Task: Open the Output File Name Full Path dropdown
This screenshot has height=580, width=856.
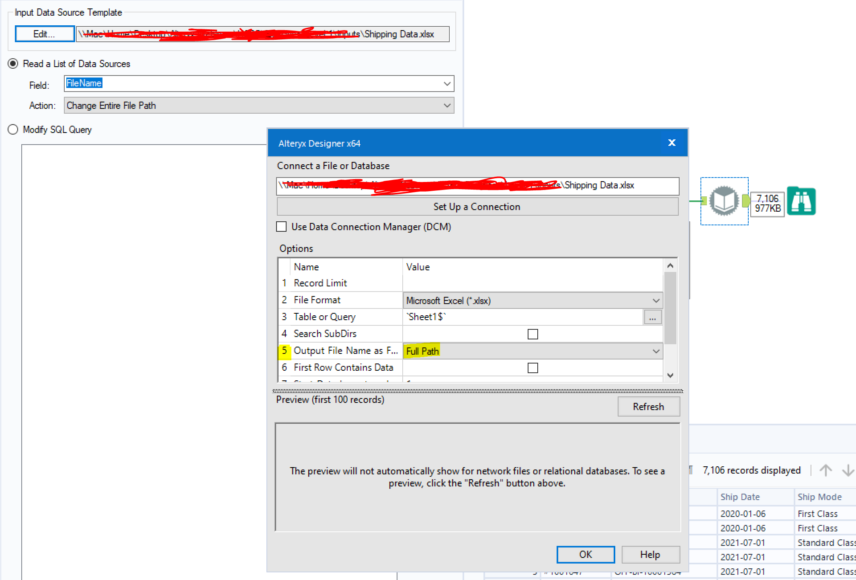Action: click(x=656, y=351)
